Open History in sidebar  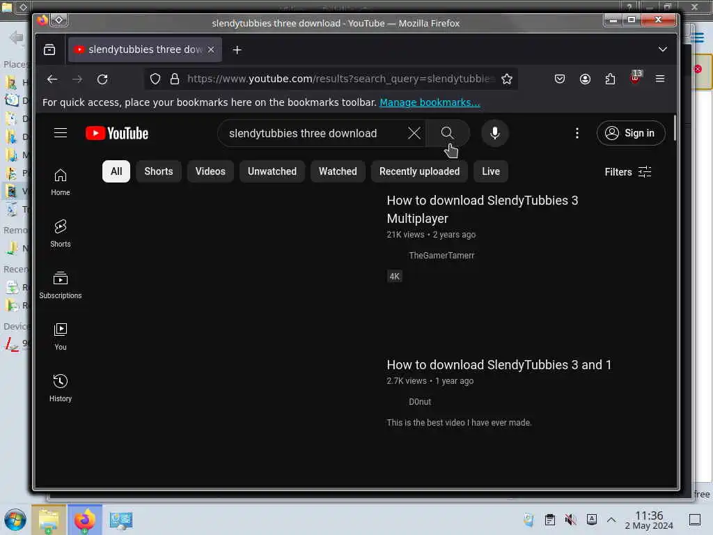coord(61,388)
